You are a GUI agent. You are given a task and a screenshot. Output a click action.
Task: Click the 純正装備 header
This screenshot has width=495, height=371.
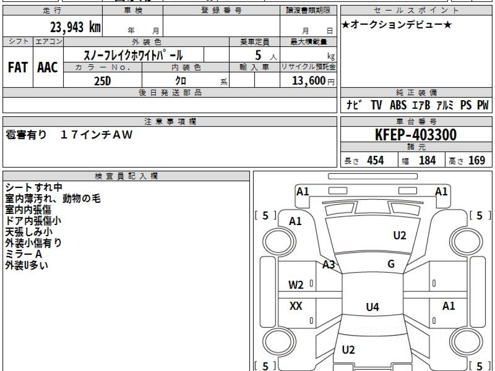click(x=417, y=93)
